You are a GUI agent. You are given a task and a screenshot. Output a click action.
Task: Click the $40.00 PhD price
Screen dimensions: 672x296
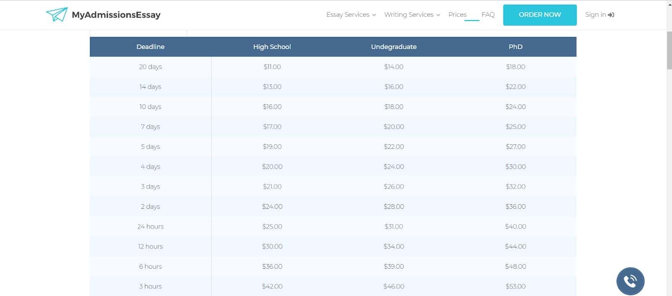point(515,226)
